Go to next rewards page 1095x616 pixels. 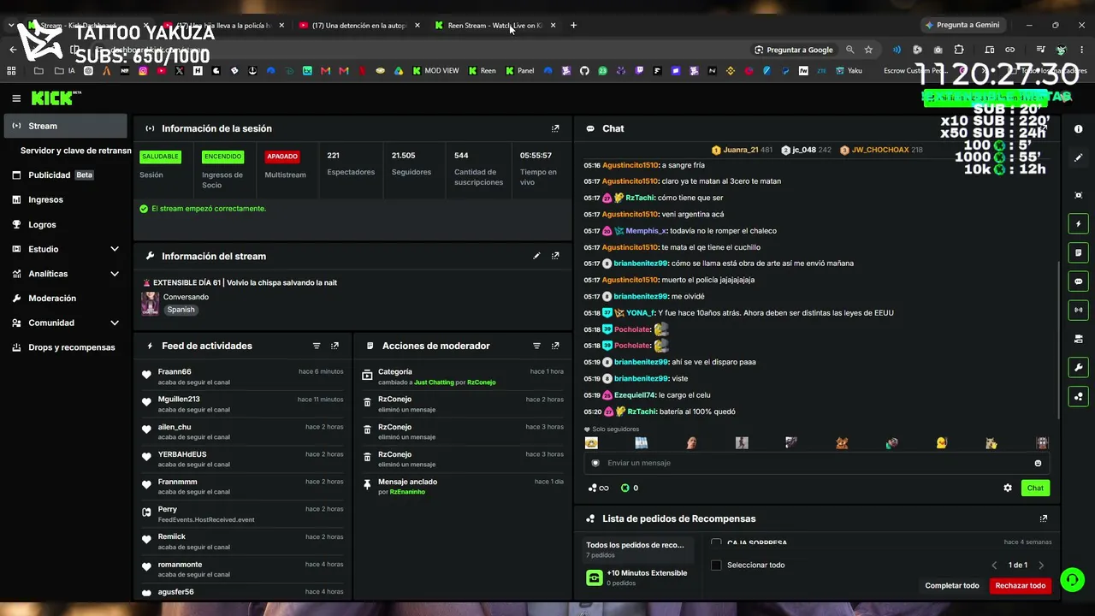(1041, 566)
